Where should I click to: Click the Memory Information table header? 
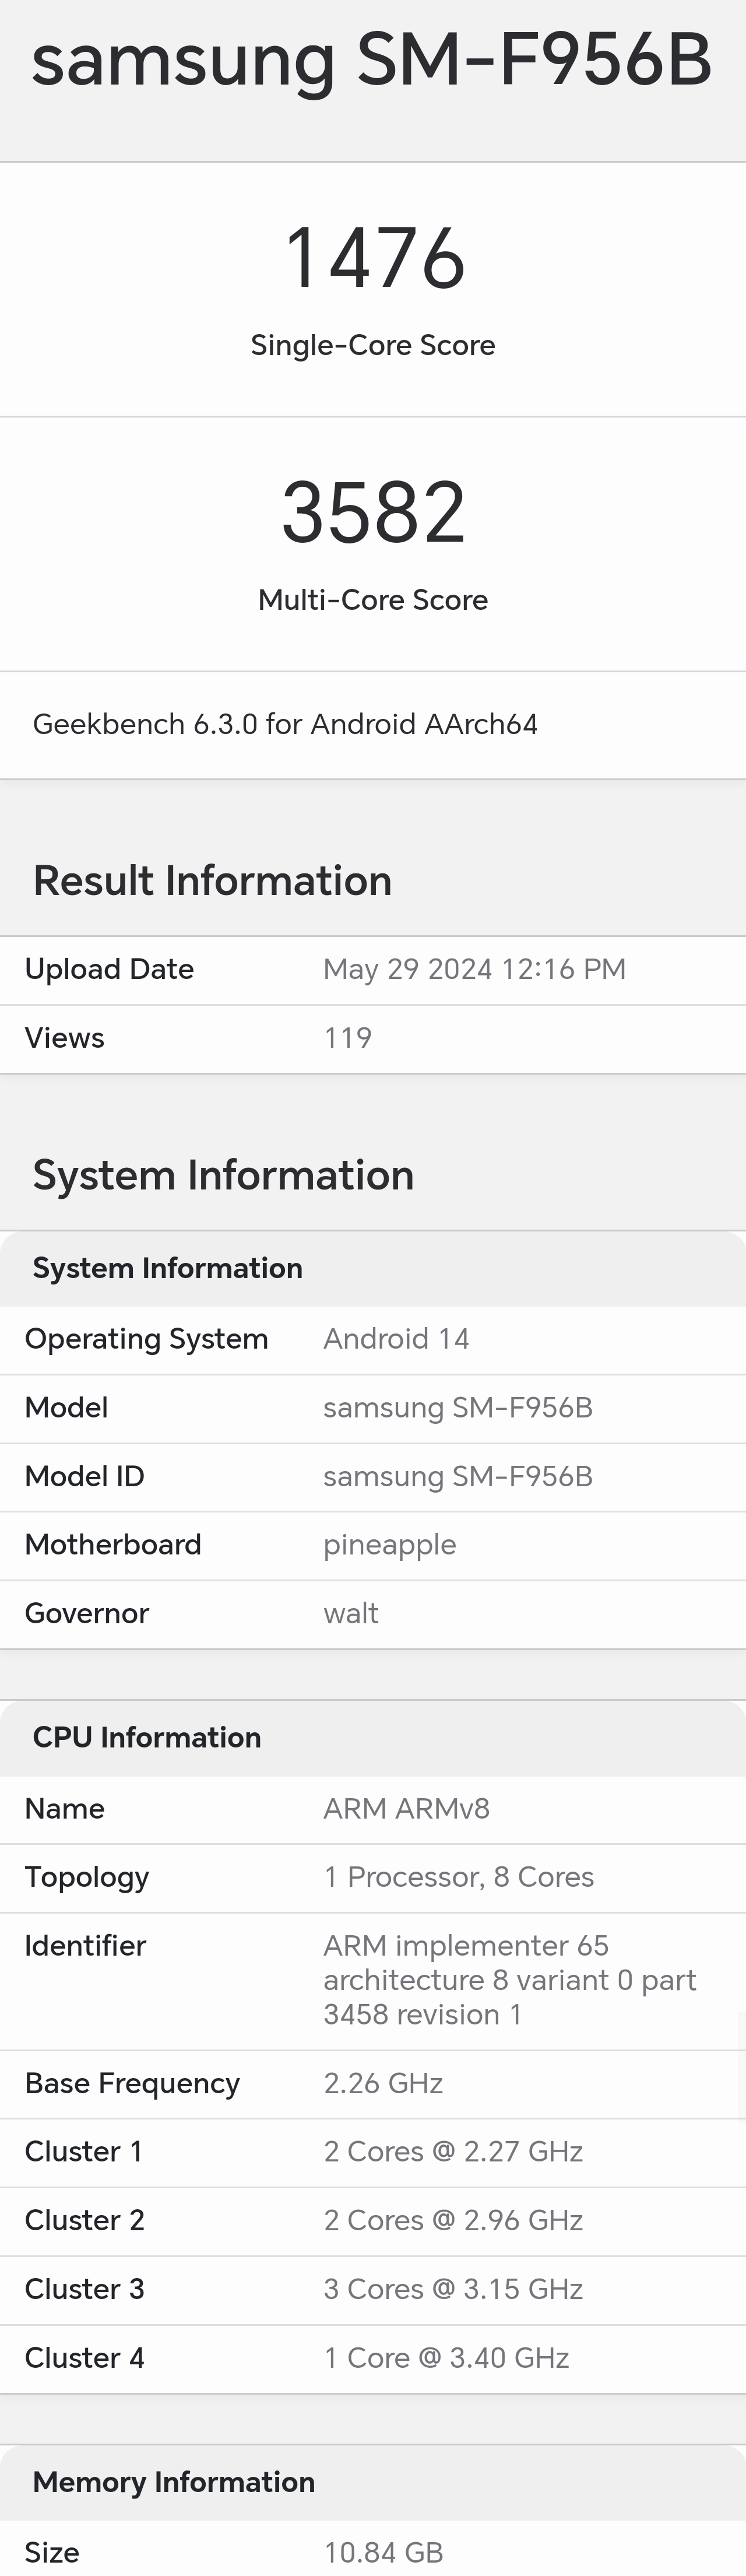pos(174,2482)
